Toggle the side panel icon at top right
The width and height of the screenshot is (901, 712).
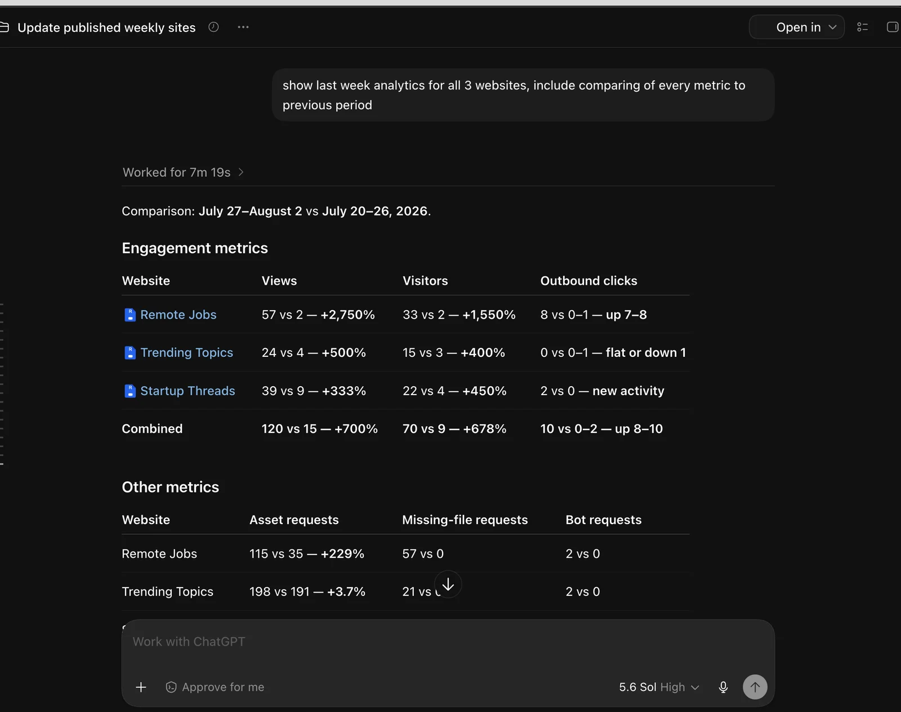point(893,27)
